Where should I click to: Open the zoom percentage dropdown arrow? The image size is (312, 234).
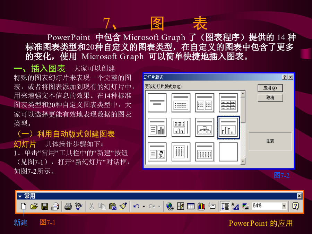pyautogui.click(x=284, y=206)
